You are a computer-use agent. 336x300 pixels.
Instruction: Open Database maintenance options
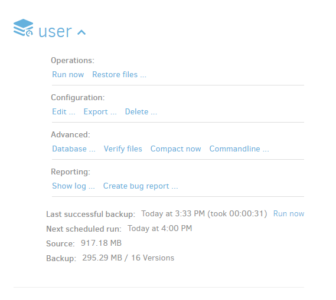74,149
